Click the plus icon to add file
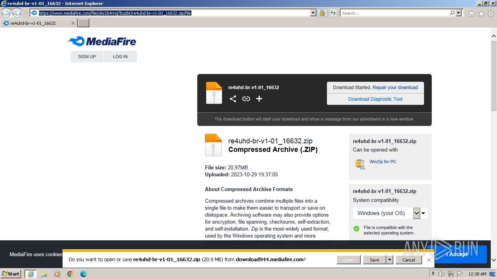 click(x=259, y=99)
